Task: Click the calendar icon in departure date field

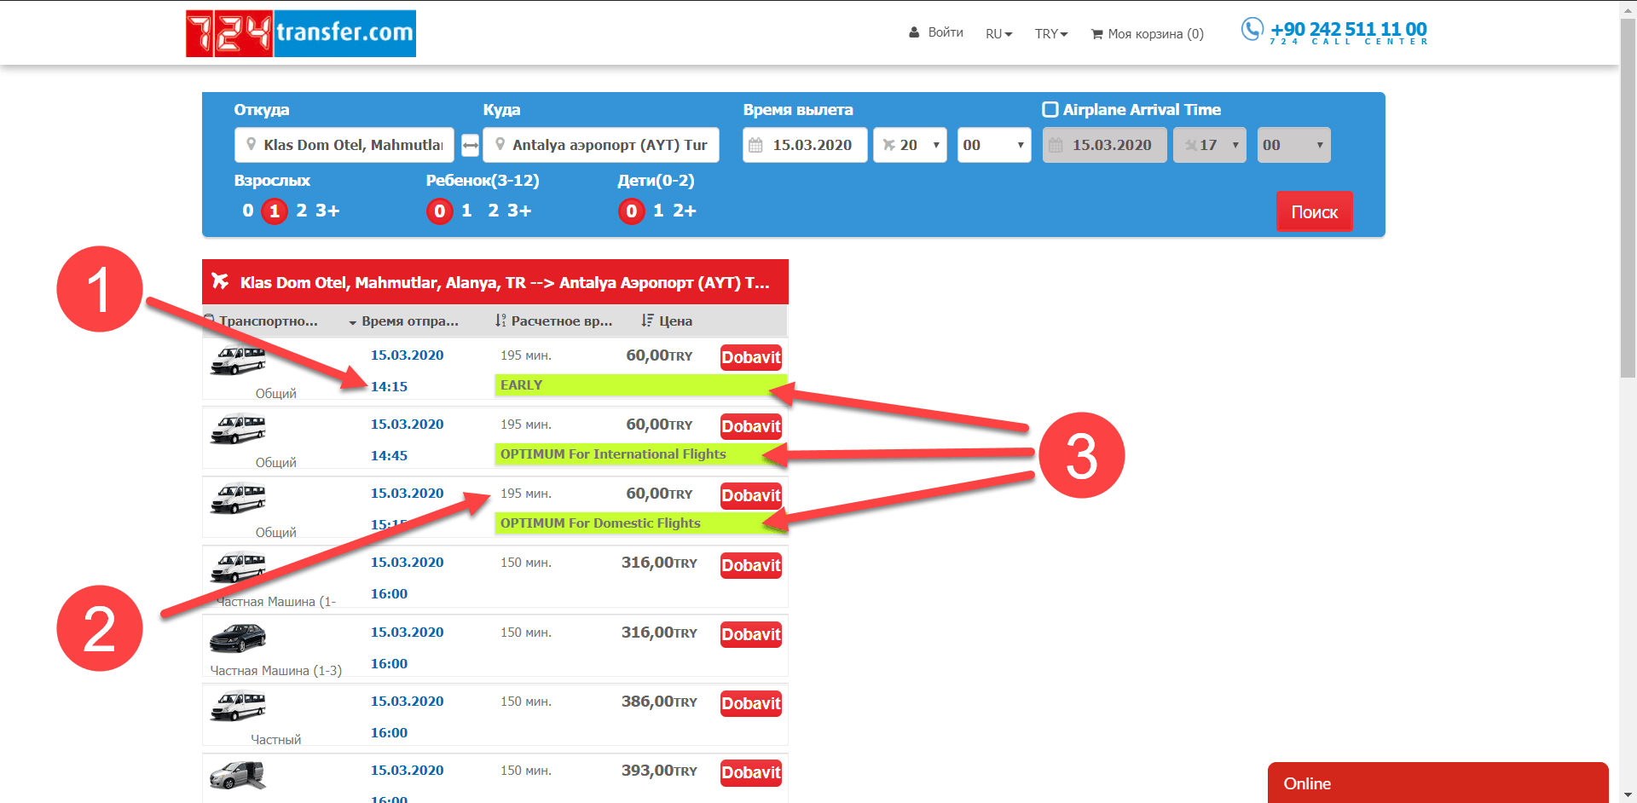Action: click(x=755, y=145)
